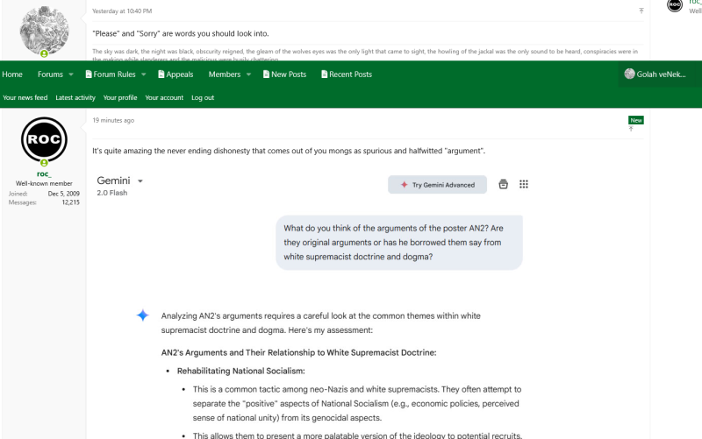Click the green online-status icon under ROC avatar
This screenshot has width=702, height=439.
coord(44,163)
